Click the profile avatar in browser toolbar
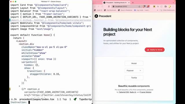 point(170,6)
